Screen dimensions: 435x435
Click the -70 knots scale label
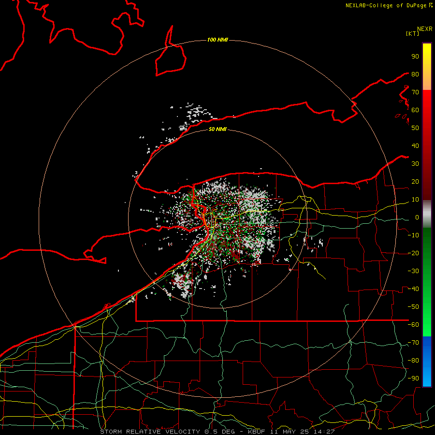[413, 343]
